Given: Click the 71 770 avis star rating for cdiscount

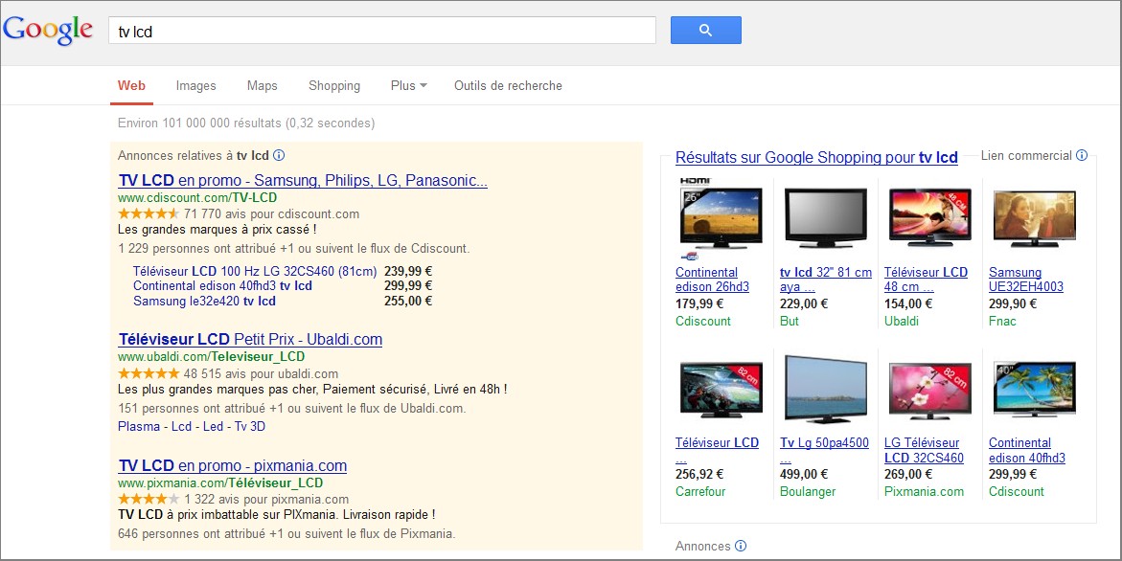Looking at the screenshot, I should pyautogui.click(x=149, y=213).
